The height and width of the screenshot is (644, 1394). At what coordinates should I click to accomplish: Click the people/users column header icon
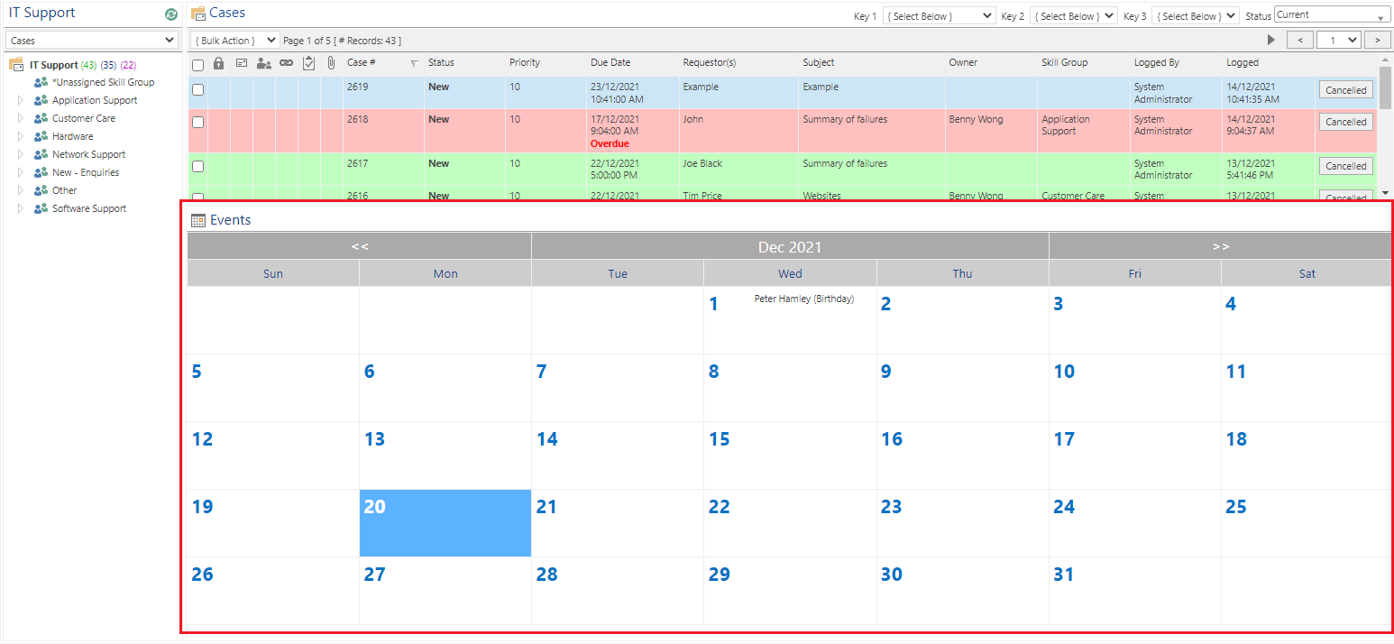(263, 63)
